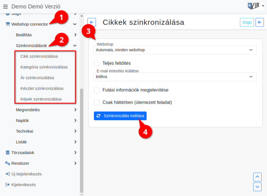Expand the Rendszer chevron
This screenshot has width=267, height=196.
pyautogui.click(x=75, y=163)
